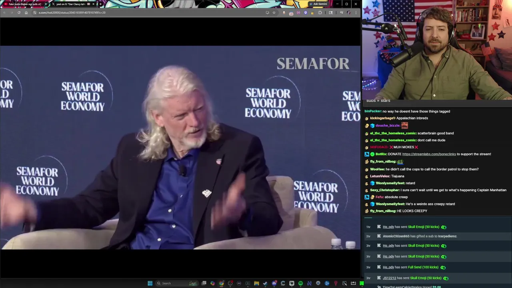
Task: Open Chrome from the taskbar
Action: tap(221, 283)
